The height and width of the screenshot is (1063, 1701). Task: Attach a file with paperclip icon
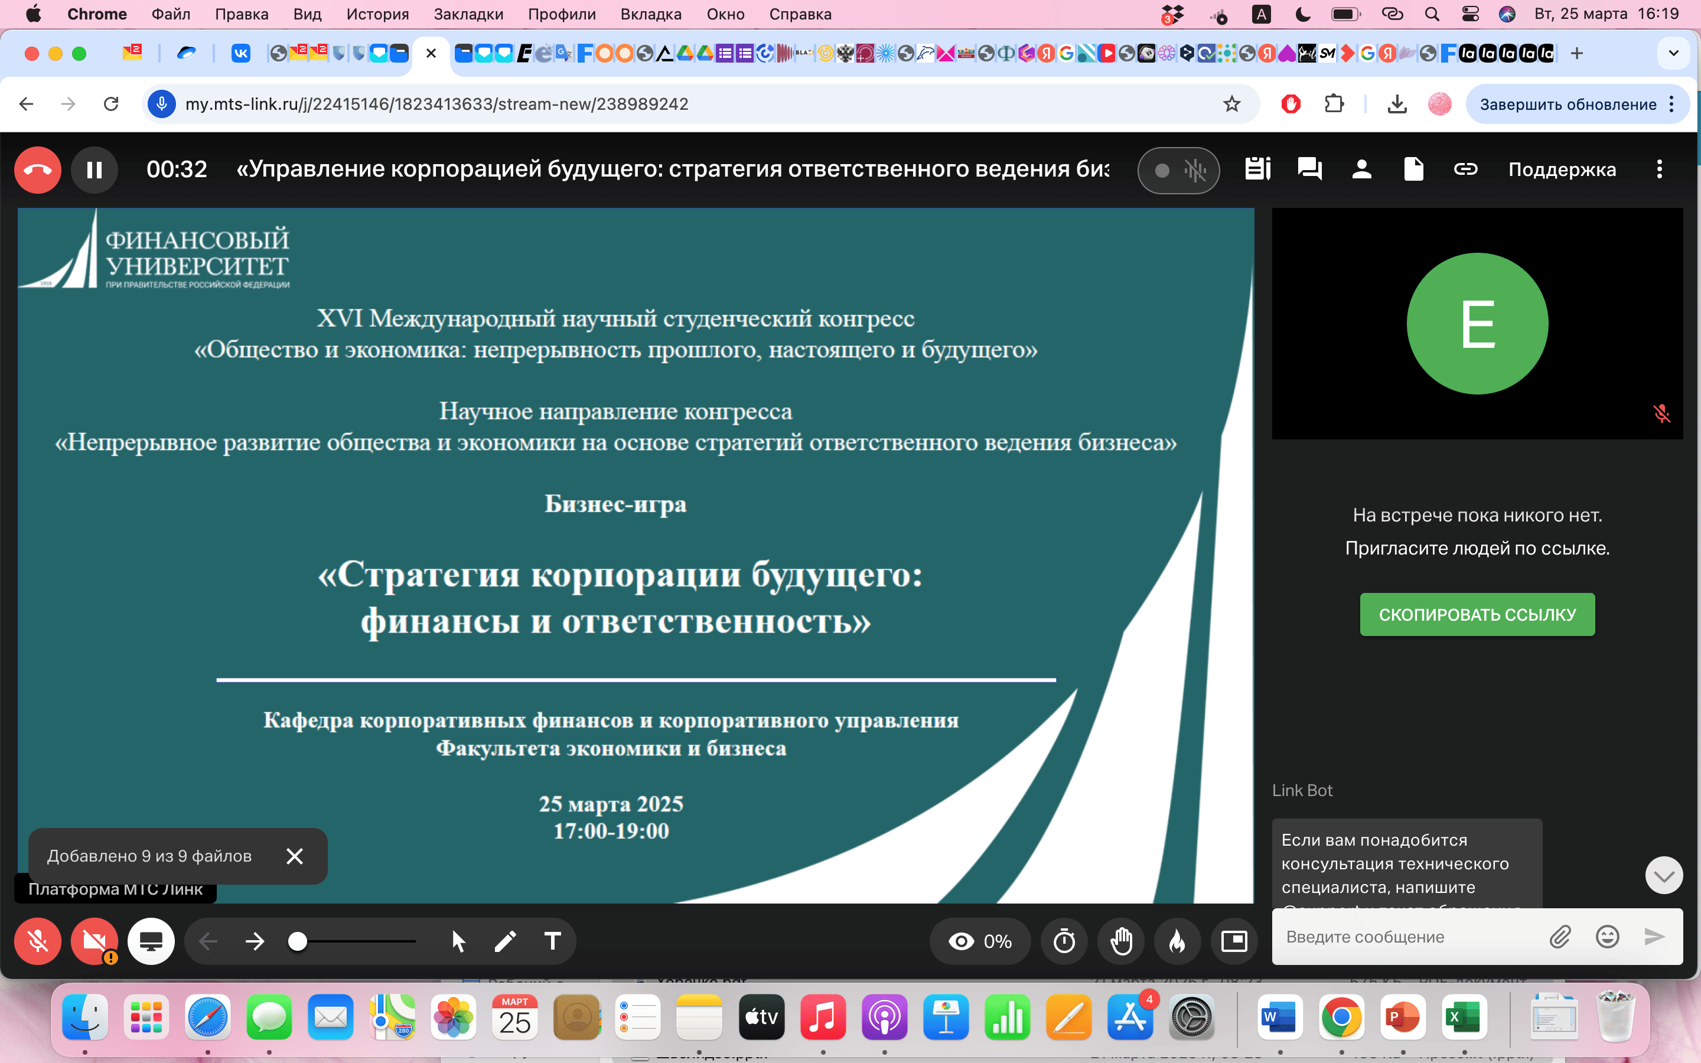[1560, 937]
